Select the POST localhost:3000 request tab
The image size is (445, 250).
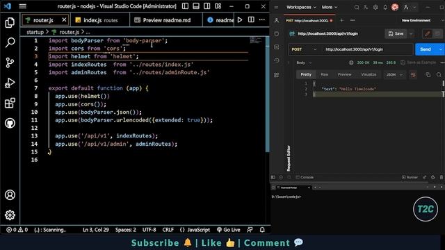(x=309, y=20)
